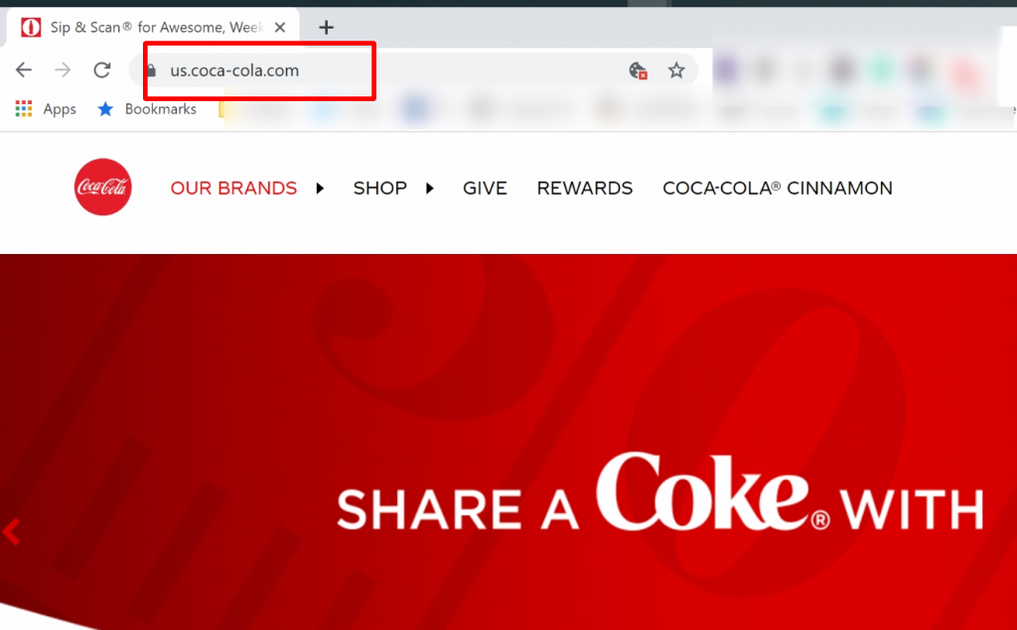The width and height of the screenshot is (1017, 630).
Task: Expand the OUR BRANDS dropdown arrow
Action: [x=320, y=188]
